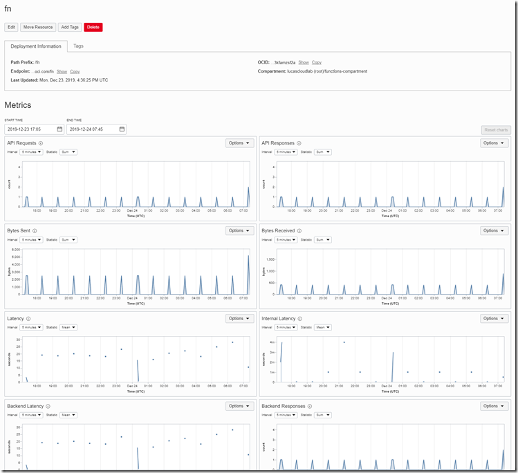Screen dimensions: 518x473
Task: Click the red Delete button
Action: click(x=93, y=27)
